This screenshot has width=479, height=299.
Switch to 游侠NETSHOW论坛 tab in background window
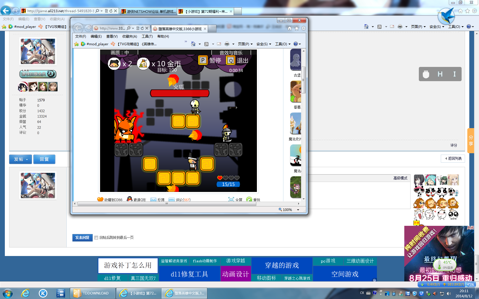click(148, 11)
